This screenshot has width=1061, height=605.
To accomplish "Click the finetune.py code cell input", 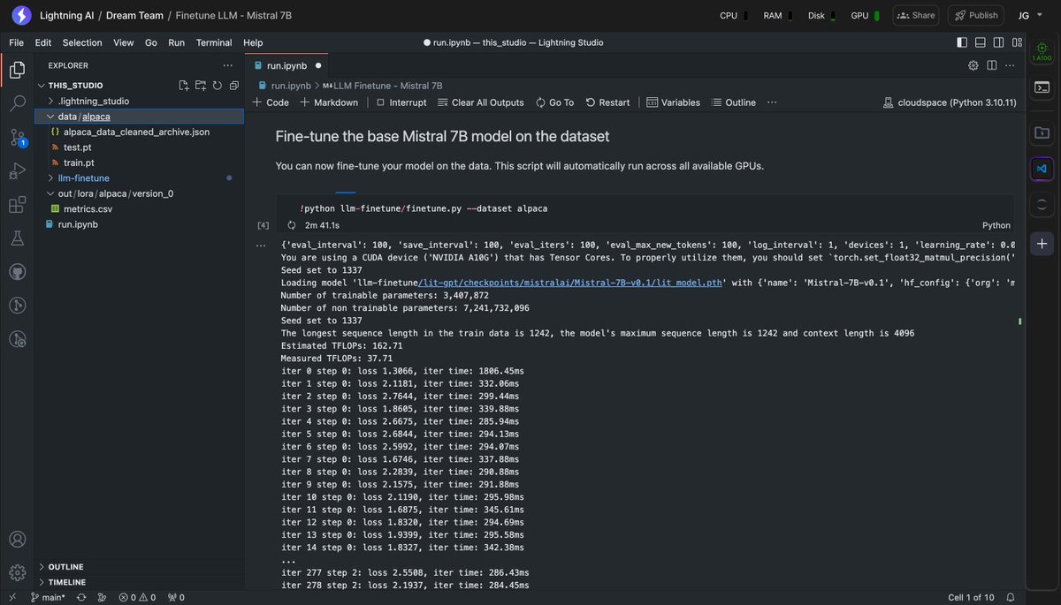I will (x=645, y=208).
